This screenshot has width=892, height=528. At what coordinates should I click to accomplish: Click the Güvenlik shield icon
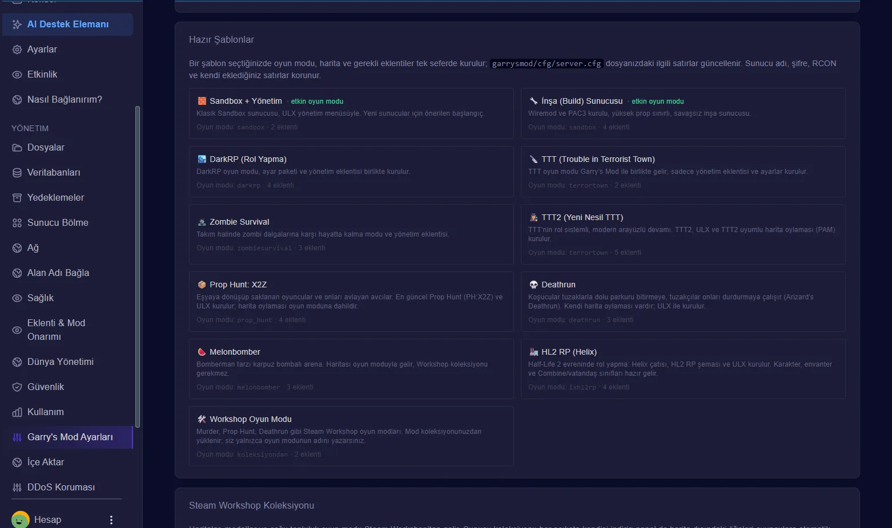[17, 387]
